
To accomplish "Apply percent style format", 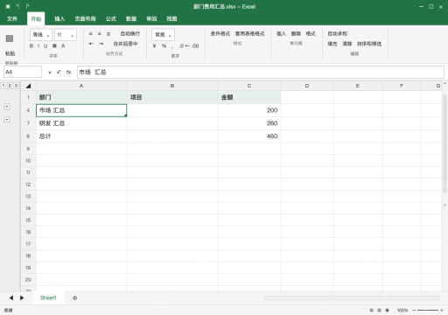I will 164,45.
